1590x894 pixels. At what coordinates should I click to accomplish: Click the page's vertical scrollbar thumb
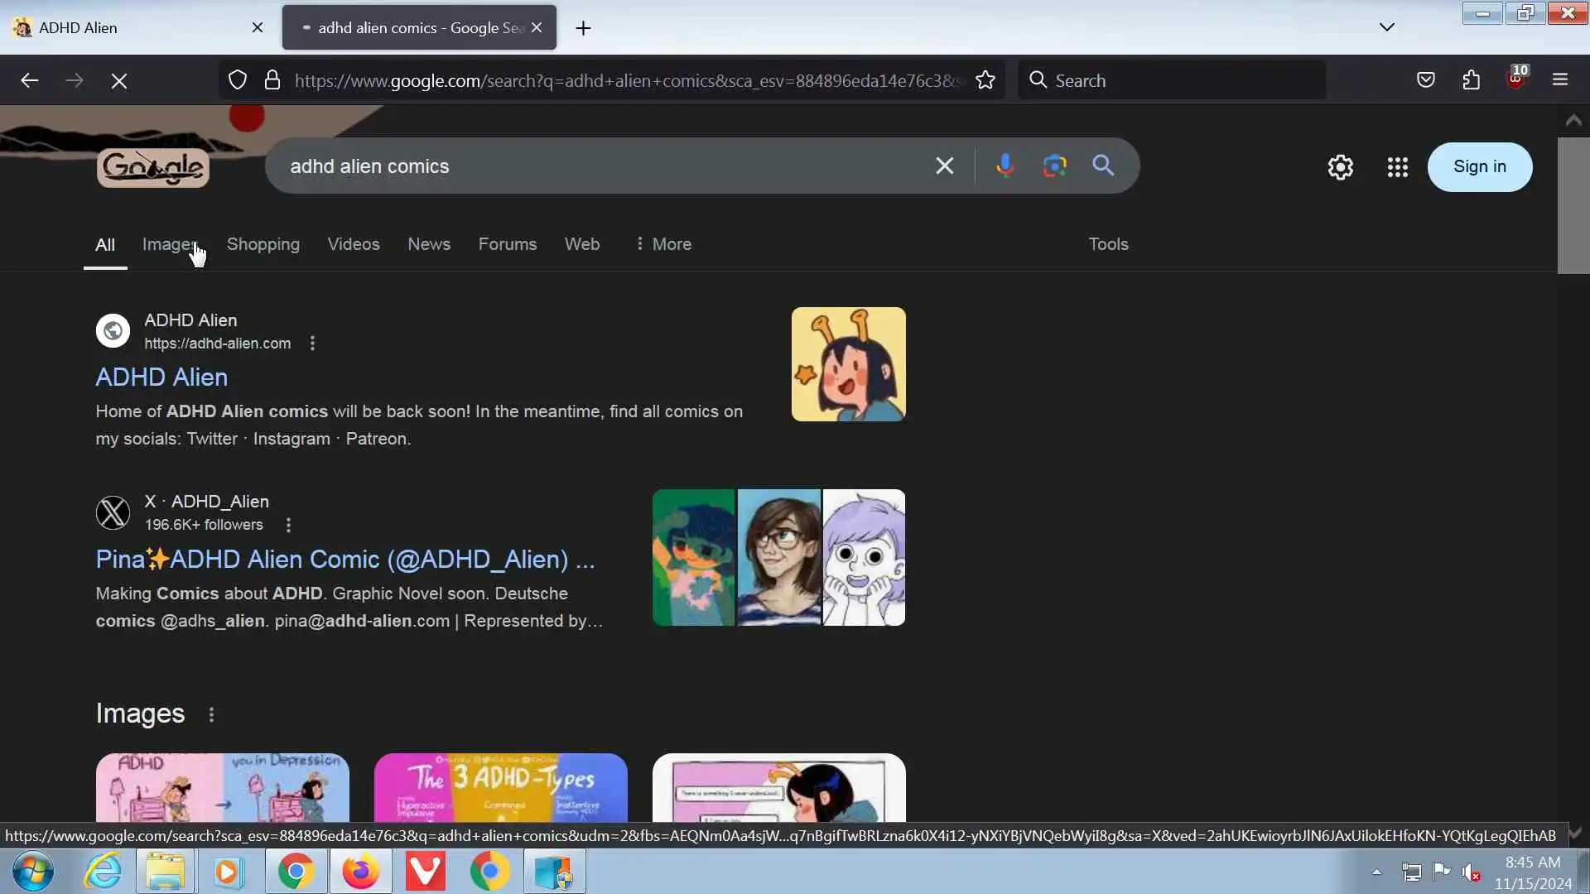tap(1573, 205)
